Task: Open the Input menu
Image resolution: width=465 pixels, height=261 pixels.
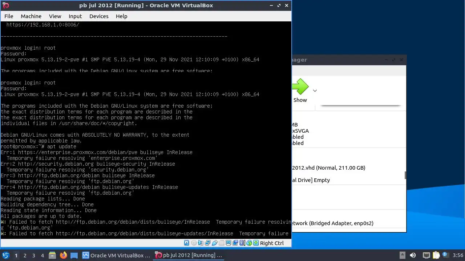Action: [x=75, y=16]
